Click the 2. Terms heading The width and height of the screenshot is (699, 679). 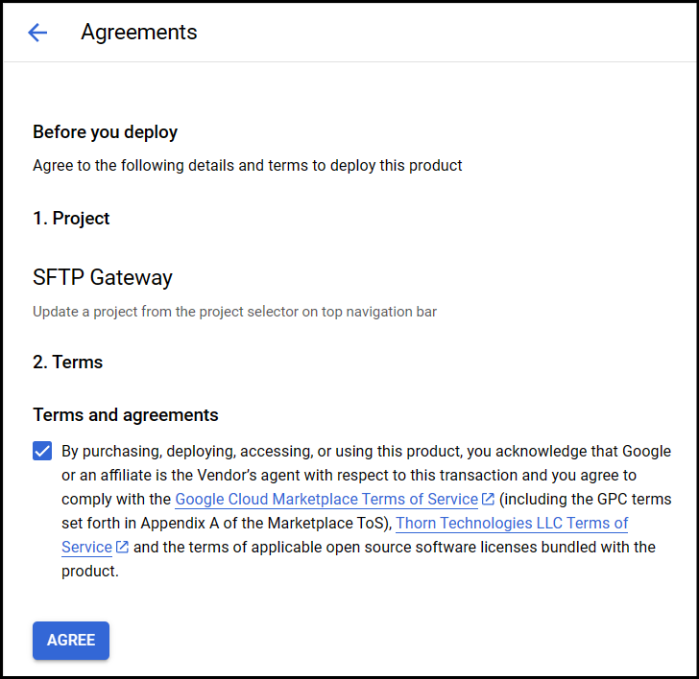coord(68,362)
